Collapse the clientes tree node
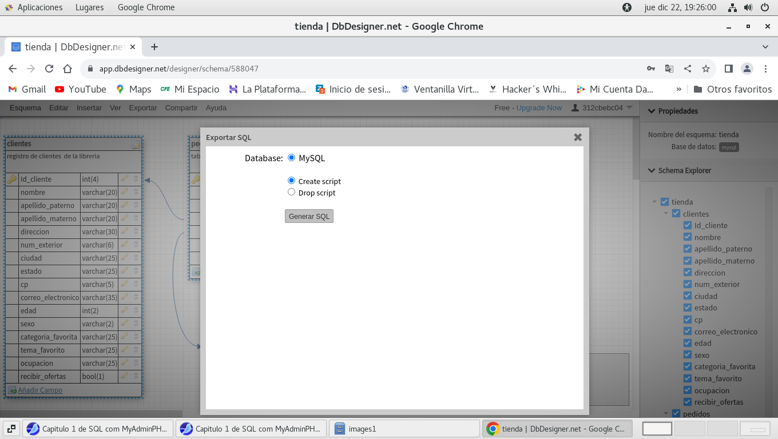Viewport: 778px width, 439px height. coord(666,214)
